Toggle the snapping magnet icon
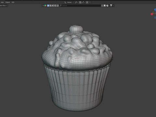 pos(80,2)
